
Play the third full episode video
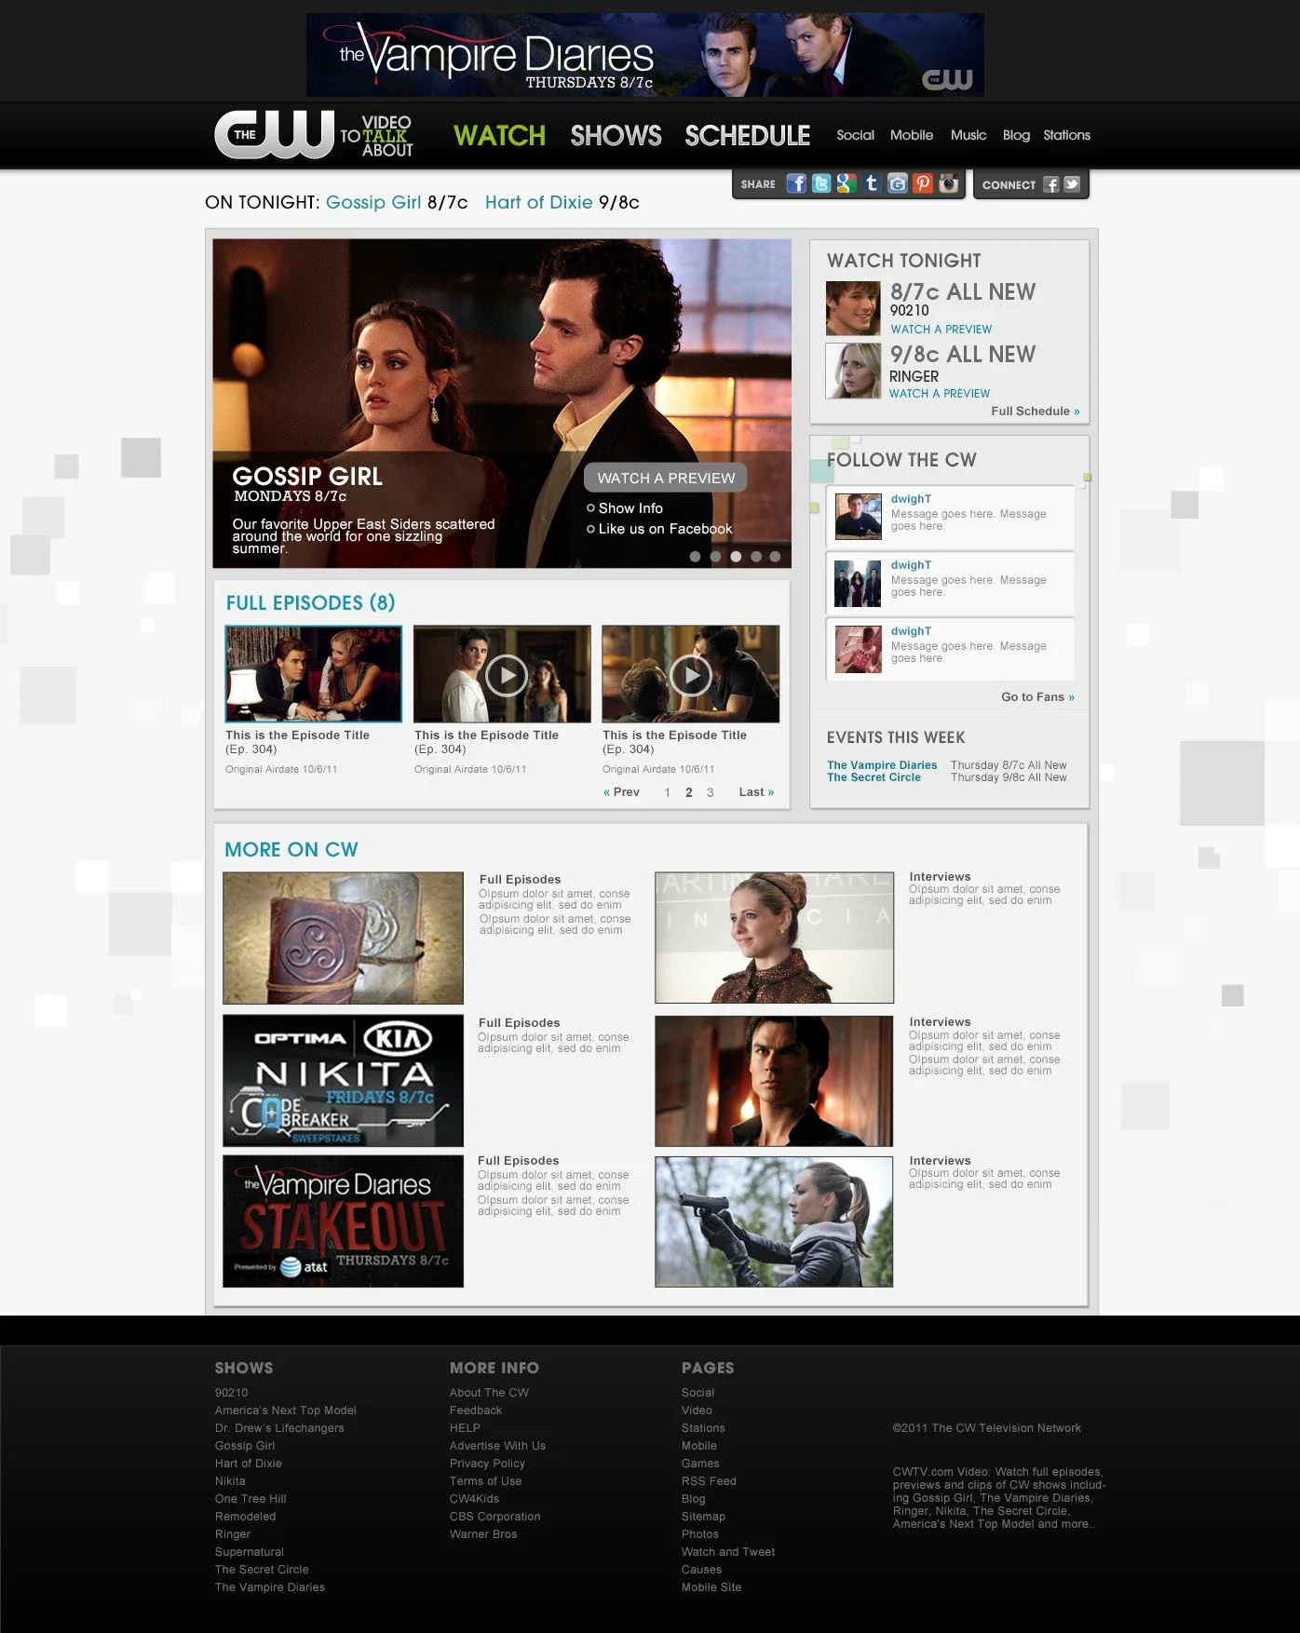pyautogui.click(x=691, y=676)
